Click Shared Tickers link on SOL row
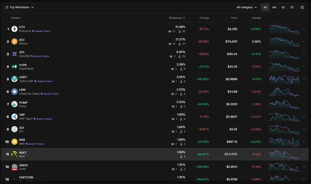Image resolution: width=311 pixels, height=184 pixels. tap(40, 56)
